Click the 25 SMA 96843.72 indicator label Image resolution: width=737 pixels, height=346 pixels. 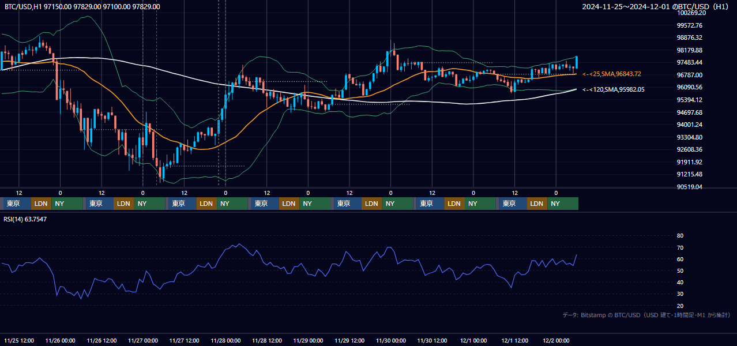coord(612,74)
